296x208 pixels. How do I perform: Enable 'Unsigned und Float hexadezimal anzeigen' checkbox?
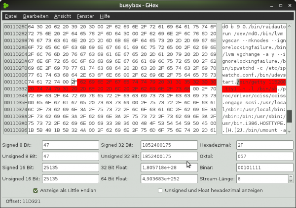click(160, 190)
